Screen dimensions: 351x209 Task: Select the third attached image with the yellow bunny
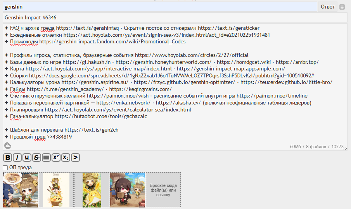(x=92, y=190)
